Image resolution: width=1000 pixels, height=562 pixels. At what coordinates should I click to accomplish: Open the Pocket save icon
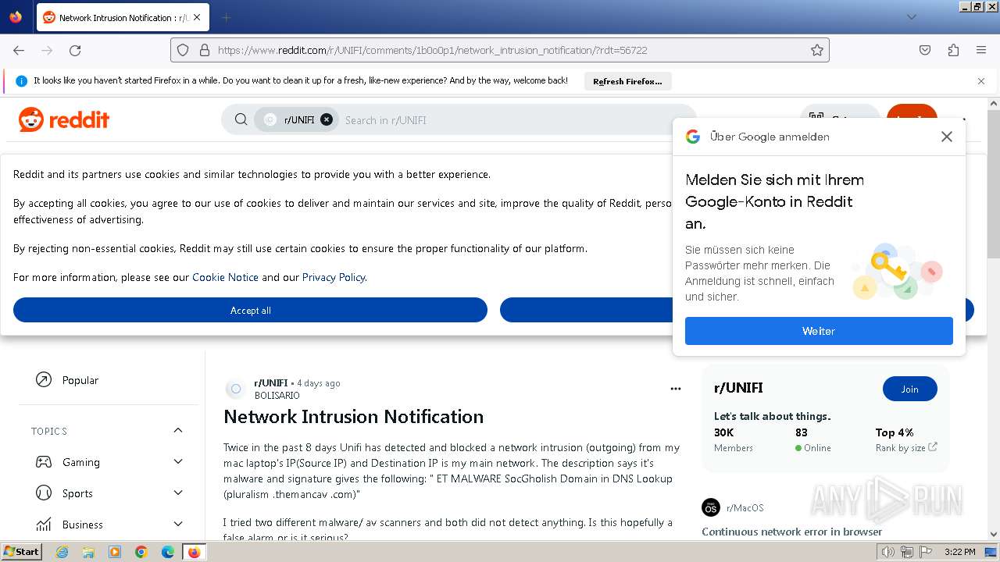(925, 50)
